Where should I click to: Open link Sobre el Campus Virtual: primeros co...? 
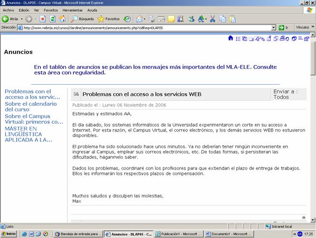(x=34, y=119)
